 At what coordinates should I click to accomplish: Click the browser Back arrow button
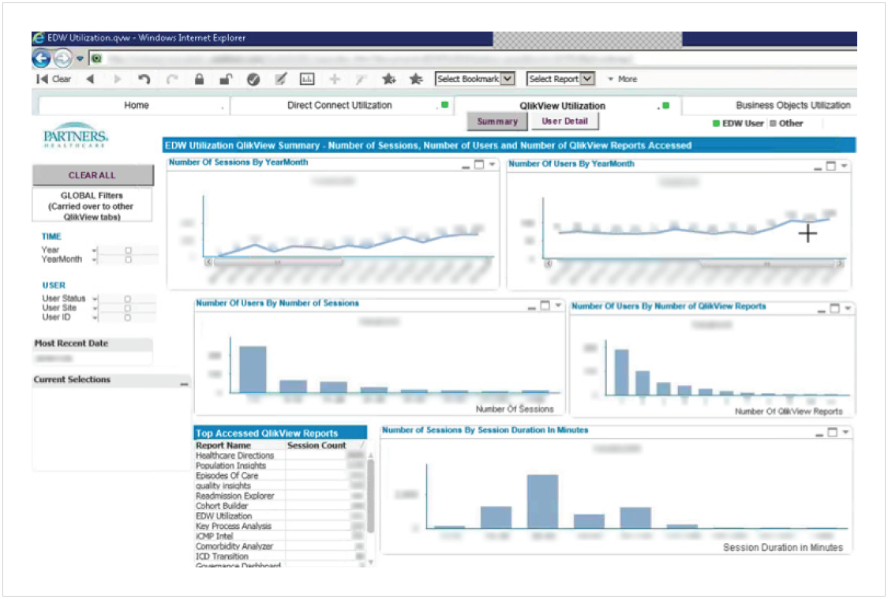tap(41, 58)
